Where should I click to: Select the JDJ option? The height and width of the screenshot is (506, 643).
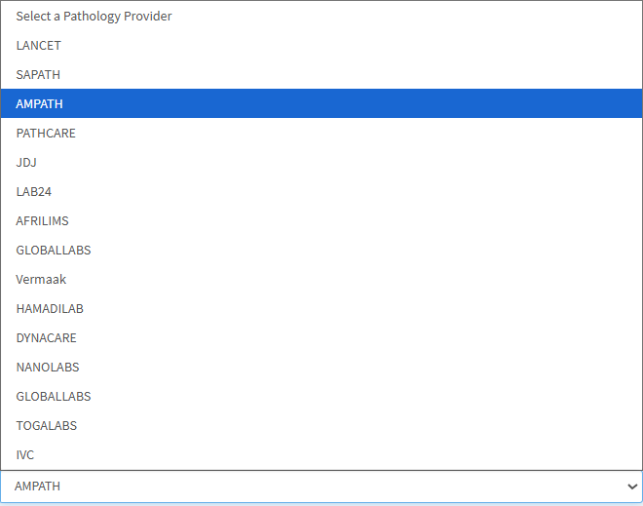click(x=26, y=162)
